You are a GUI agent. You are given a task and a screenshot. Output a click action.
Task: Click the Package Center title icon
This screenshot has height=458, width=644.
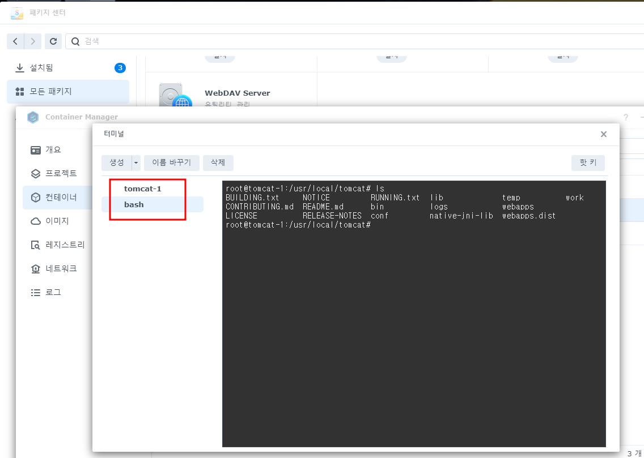[x=17, y=12]
